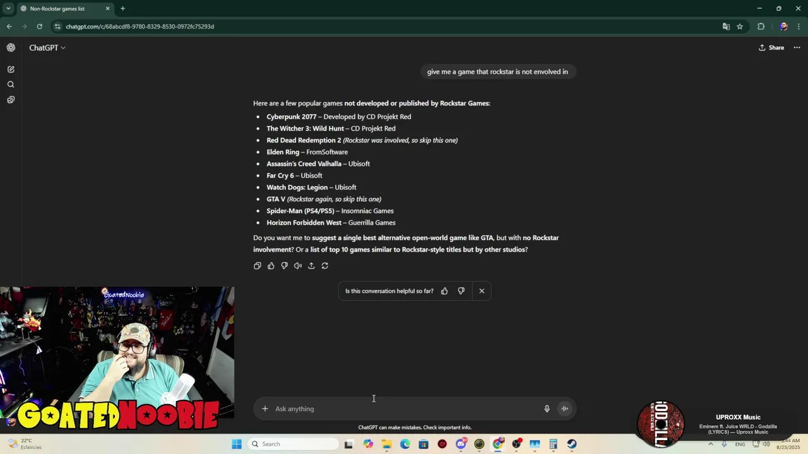Open Chrome three-dot menu
808x454 pixels.
coord(799,26)
